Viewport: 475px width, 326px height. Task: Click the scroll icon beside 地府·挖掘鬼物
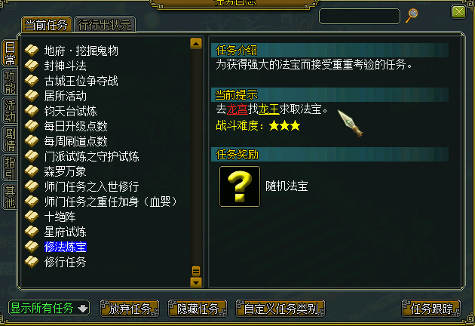tap(32, 51)
